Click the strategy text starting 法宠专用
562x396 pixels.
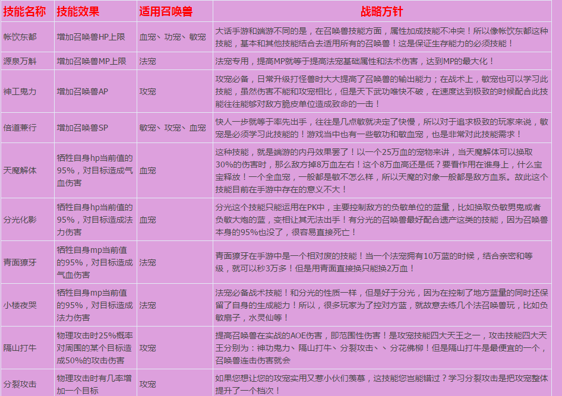point(355,61)
